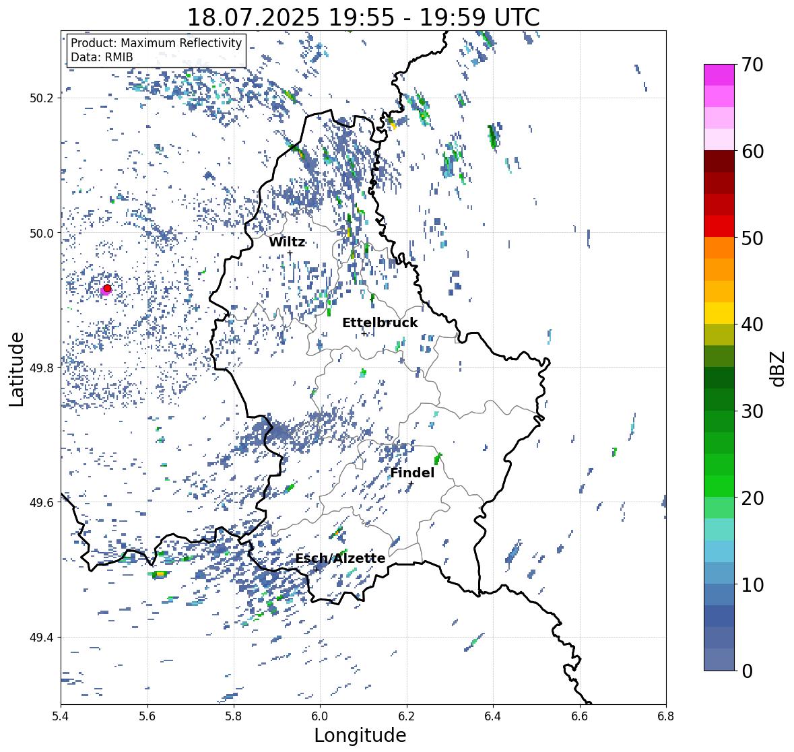Click the longitude tick label 6.2

pyautogui.click(x=407, y=716)
